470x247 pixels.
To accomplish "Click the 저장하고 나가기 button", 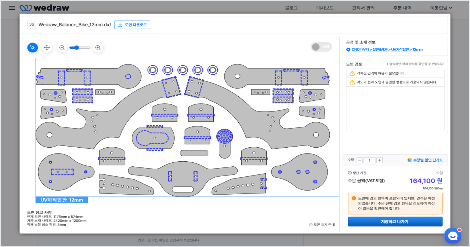I will pyautogui.click(x=395, y=222).
